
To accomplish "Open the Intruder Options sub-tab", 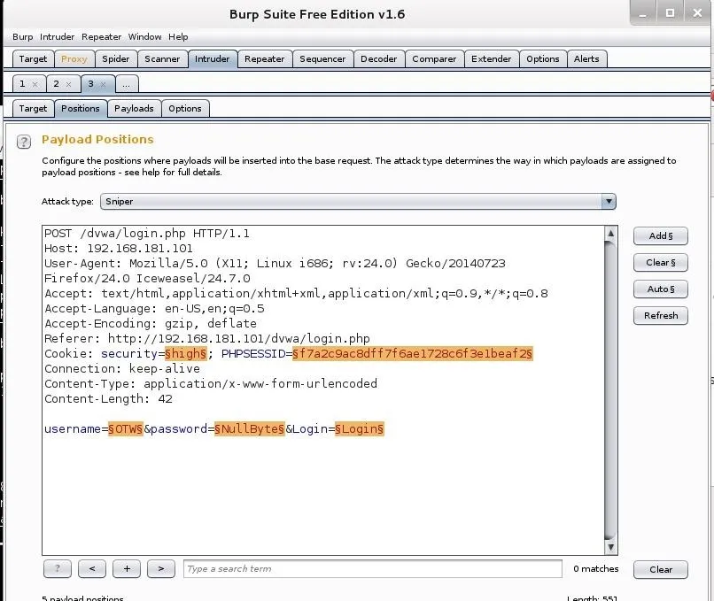I will point(185,108).
